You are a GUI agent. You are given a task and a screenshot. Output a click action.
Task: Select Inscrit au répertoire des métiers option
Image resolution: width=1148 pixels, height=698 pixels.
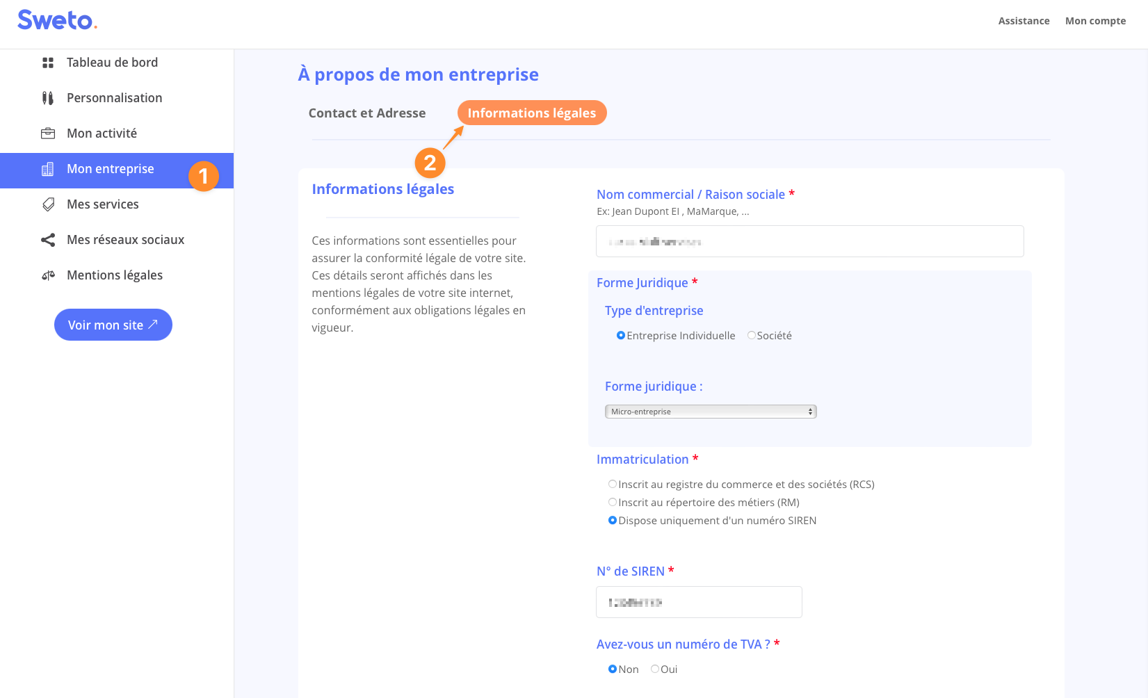613,502
